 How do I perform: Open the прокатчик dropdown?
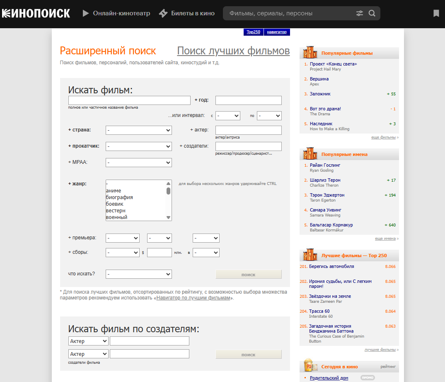139,146
